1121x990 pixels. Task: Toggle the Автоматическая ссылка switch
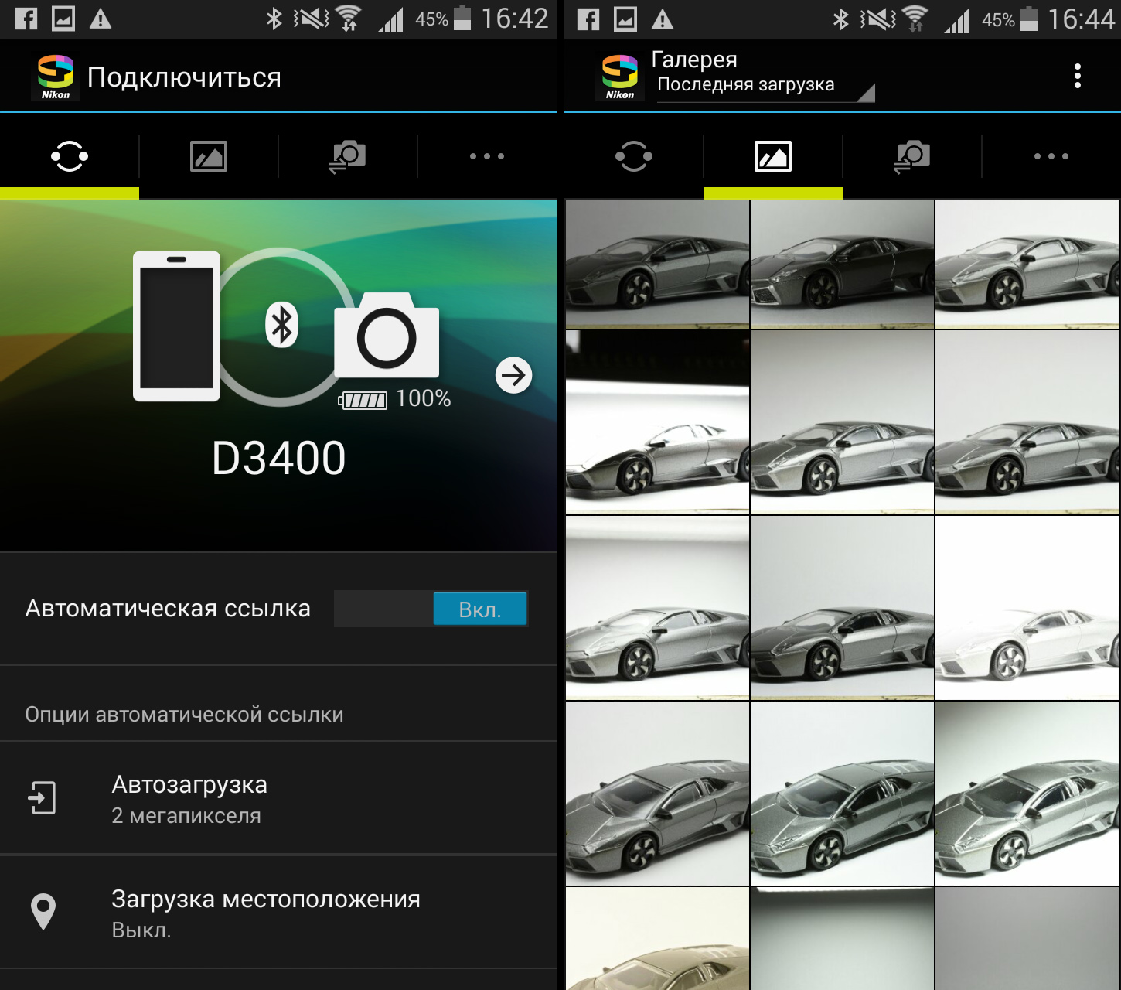click(431, 609)
